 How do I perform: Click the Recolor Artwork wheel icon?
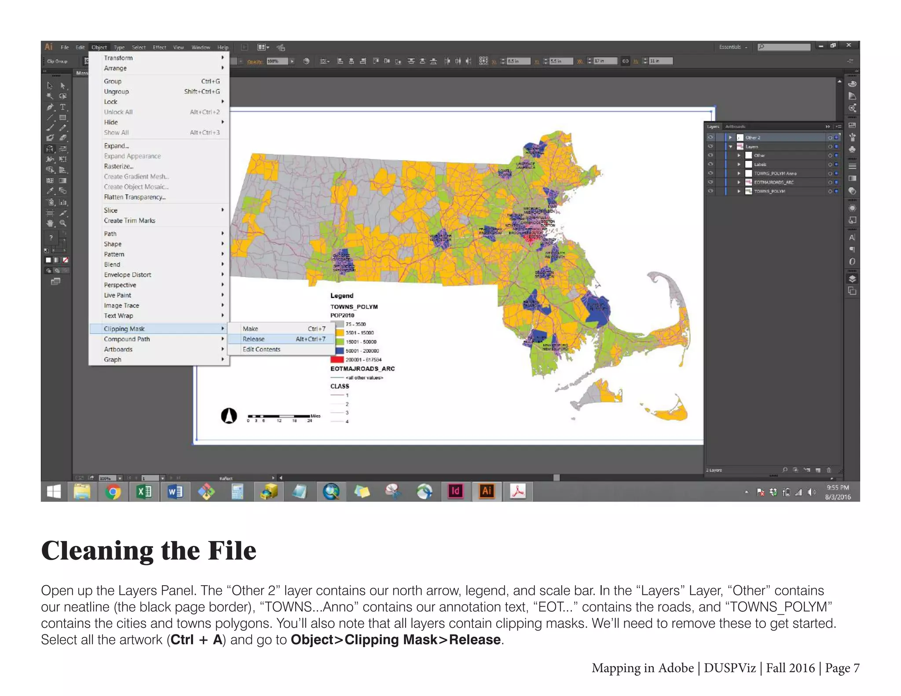click(x=306, y=61)
